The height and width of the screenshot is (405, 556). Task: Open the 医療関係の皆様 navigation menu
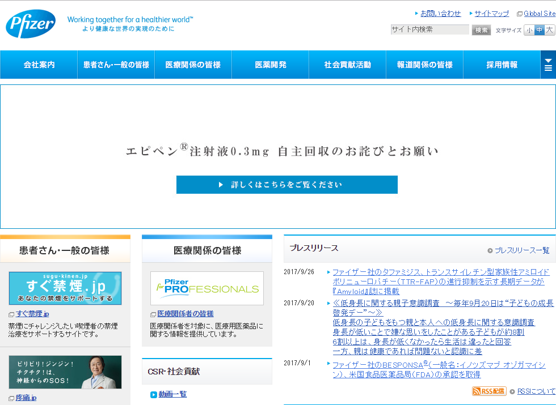[x=193, y=65]
